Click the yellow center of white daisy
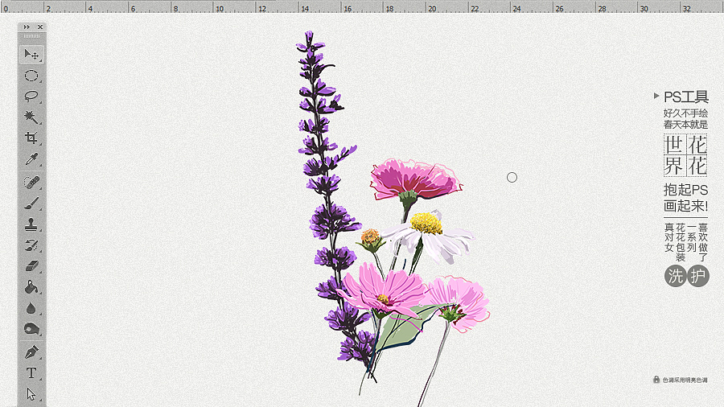The height and width of the screenshot is (407, 724). (426, 224)
